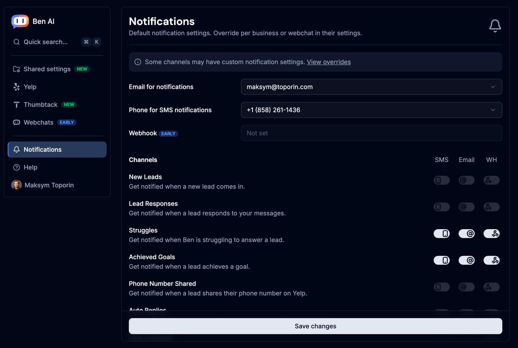Click the Webhook URL input field

point(372,133)
